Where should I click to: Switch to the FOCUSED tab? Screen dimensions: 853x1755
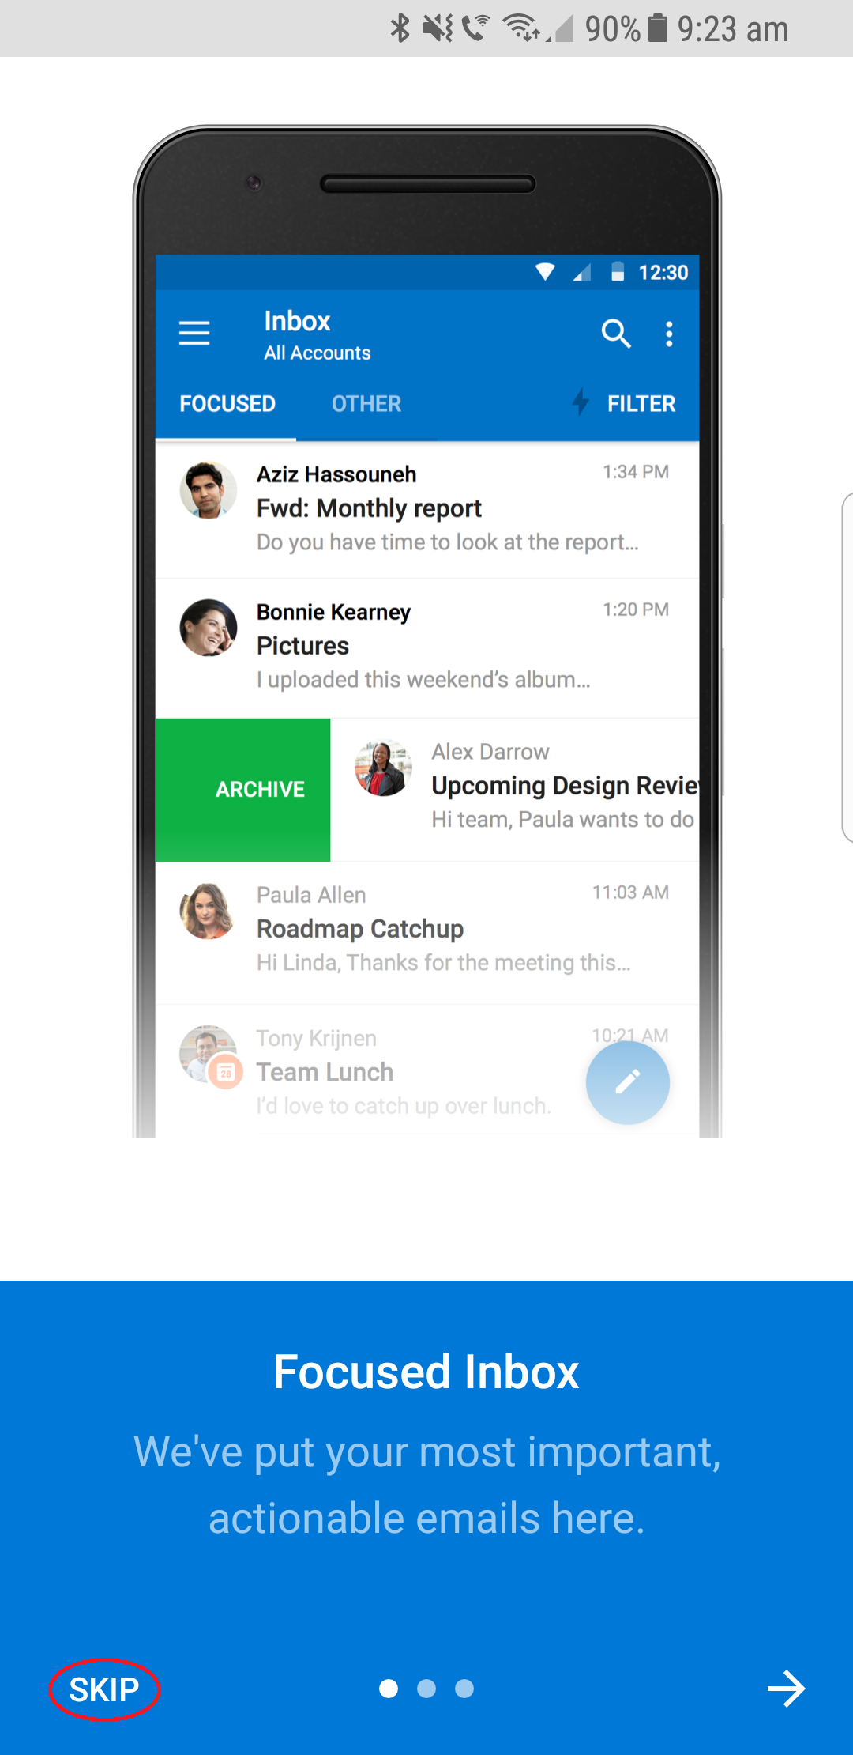[x=227, y=404]
